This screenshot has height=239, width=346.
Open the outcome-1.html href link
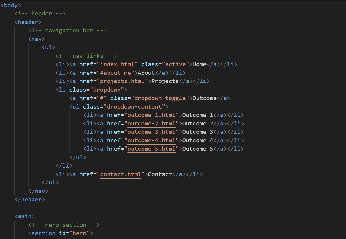[x=151, y=115]
